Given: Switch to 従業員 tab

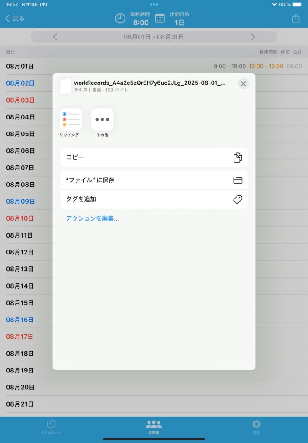Looking at the screenshot, I should [154, 427].
